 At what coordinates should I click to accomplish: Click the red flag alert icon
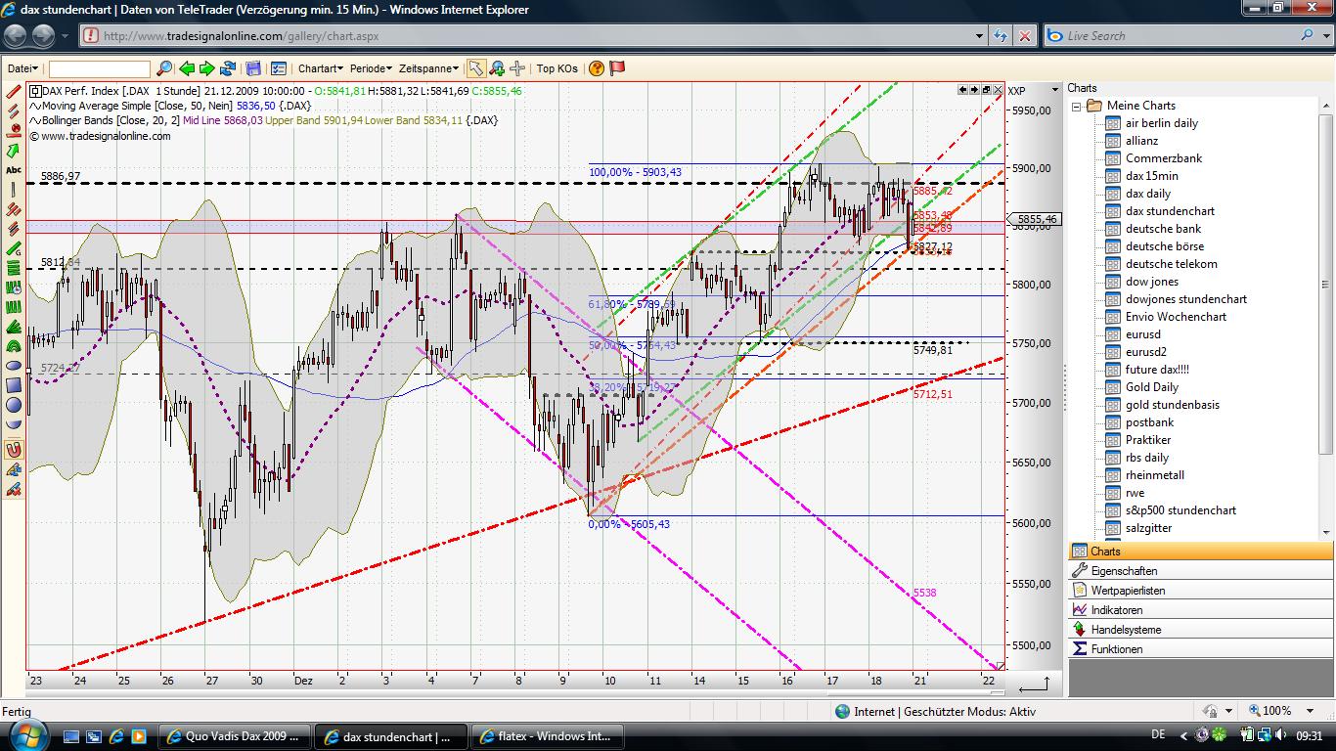click(x=617, y=68)
